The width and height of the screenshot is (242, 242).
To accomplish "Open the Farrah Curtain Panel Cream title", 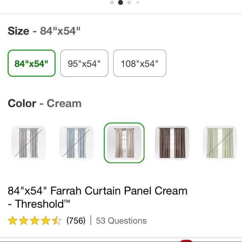I will (x=98, y=197).
